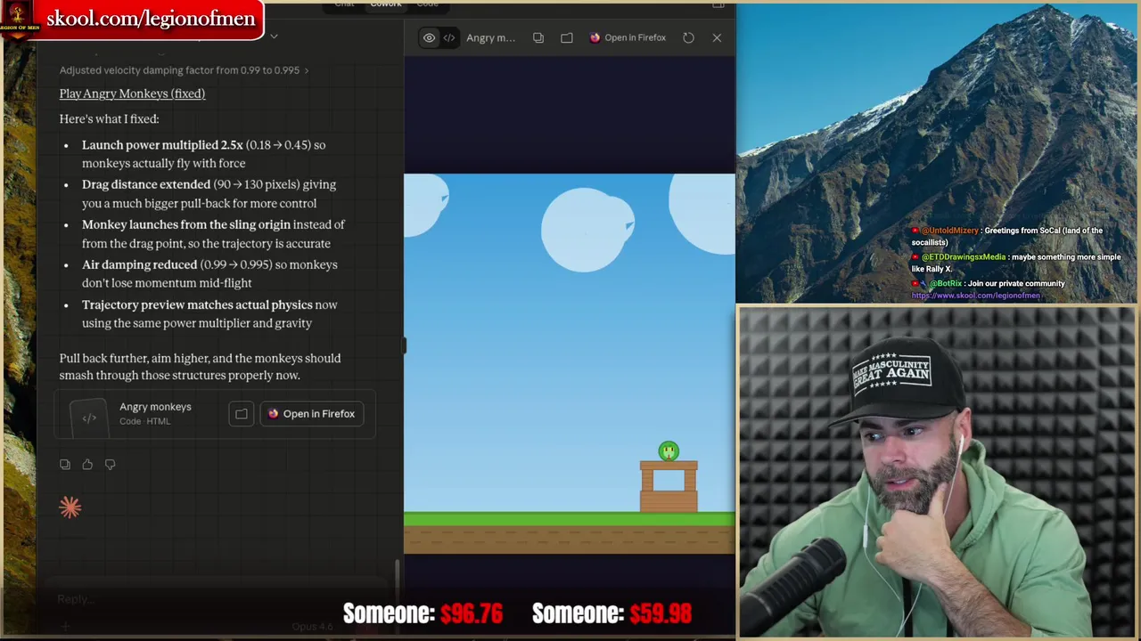Reload the Angry Monkeys preview
The width and height of the screenshot is (1141, 641).
coord(688,37)
